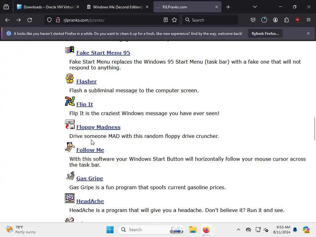The image size is (316, 237).
Task: Go back to the previous page
Action: click(7, 20)
